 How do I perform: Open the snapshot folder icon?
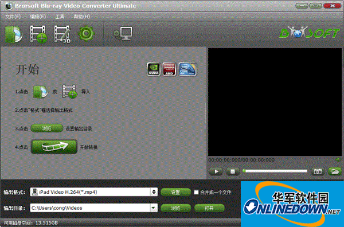(x=335, y=171)
